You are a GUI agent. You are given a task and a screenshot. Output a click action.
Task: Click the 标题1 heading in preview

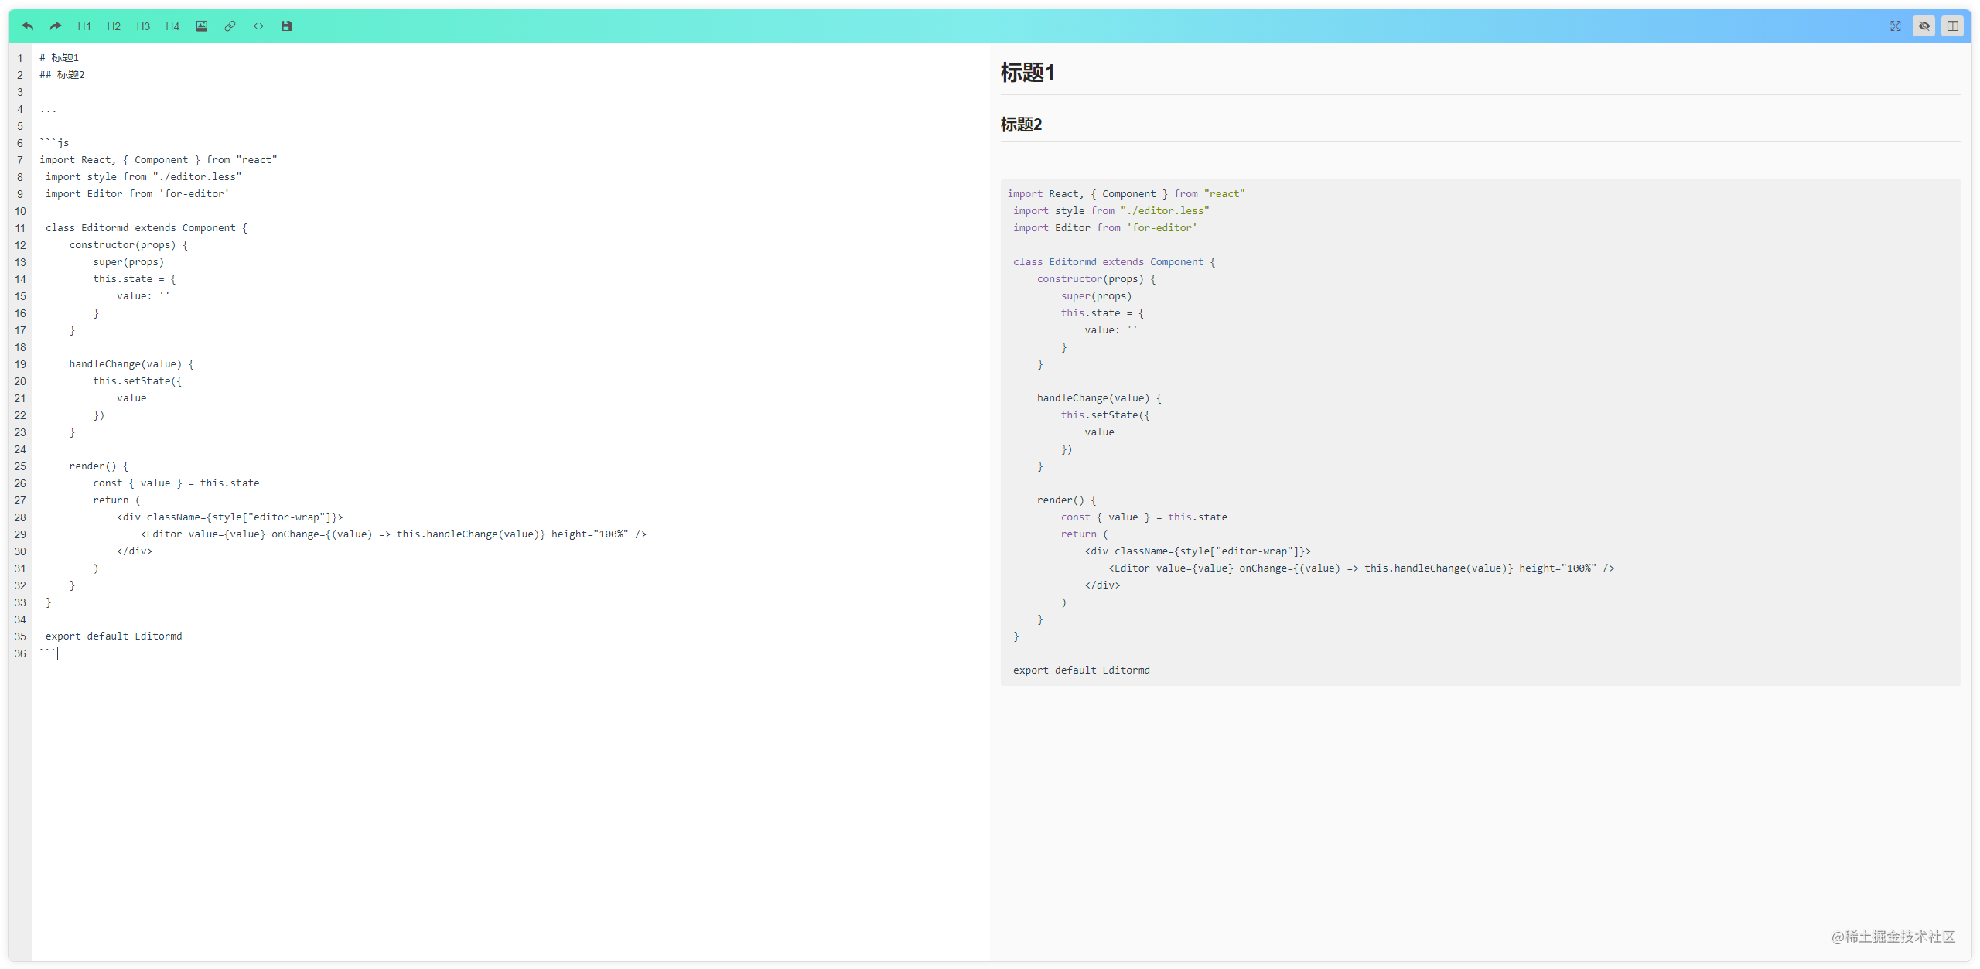(x=1027, y=73)
